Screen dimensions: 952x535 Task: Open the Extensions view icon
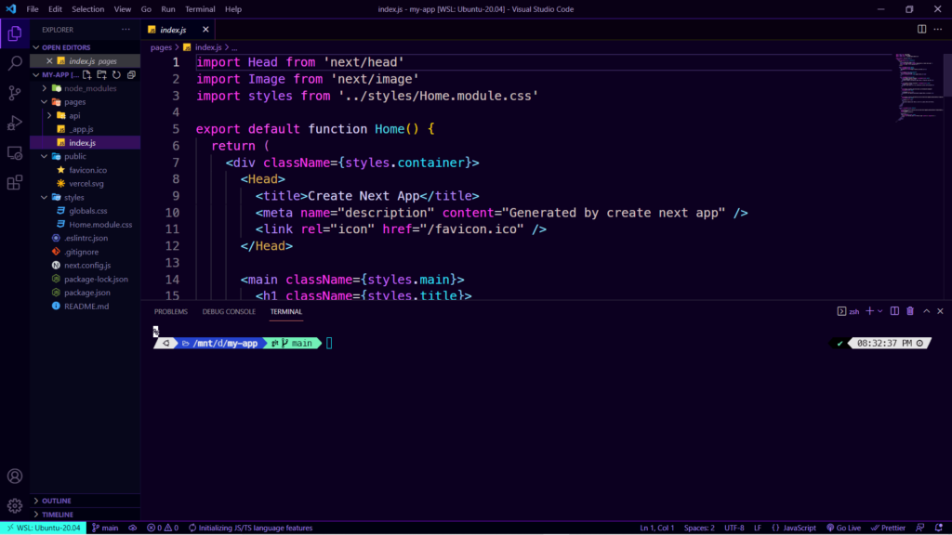15,183
